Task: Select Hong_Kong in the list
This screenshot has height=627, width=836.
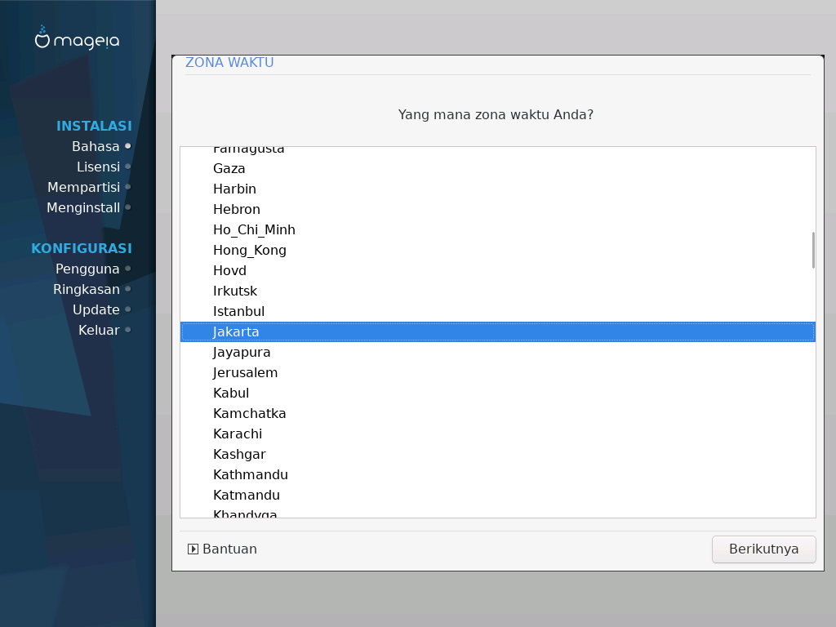Action: pos(249,251)
